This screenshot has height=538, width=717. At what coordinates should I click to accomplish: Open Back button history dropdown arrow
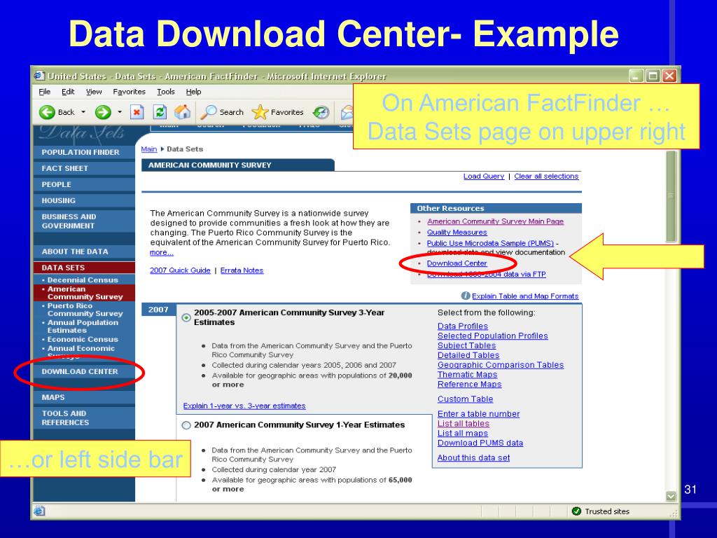(83, 112)
